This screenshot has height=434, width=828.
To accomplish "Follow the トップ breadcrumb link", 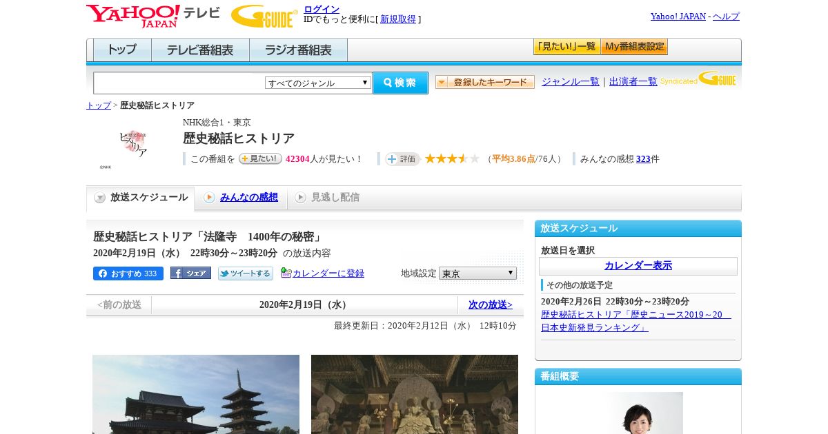I will pyautogui.click(x=99, y=105).
